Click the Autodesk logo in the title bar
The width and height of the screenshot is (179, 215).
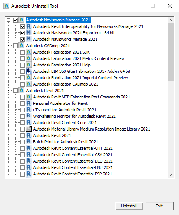click(x=6, y=6)
